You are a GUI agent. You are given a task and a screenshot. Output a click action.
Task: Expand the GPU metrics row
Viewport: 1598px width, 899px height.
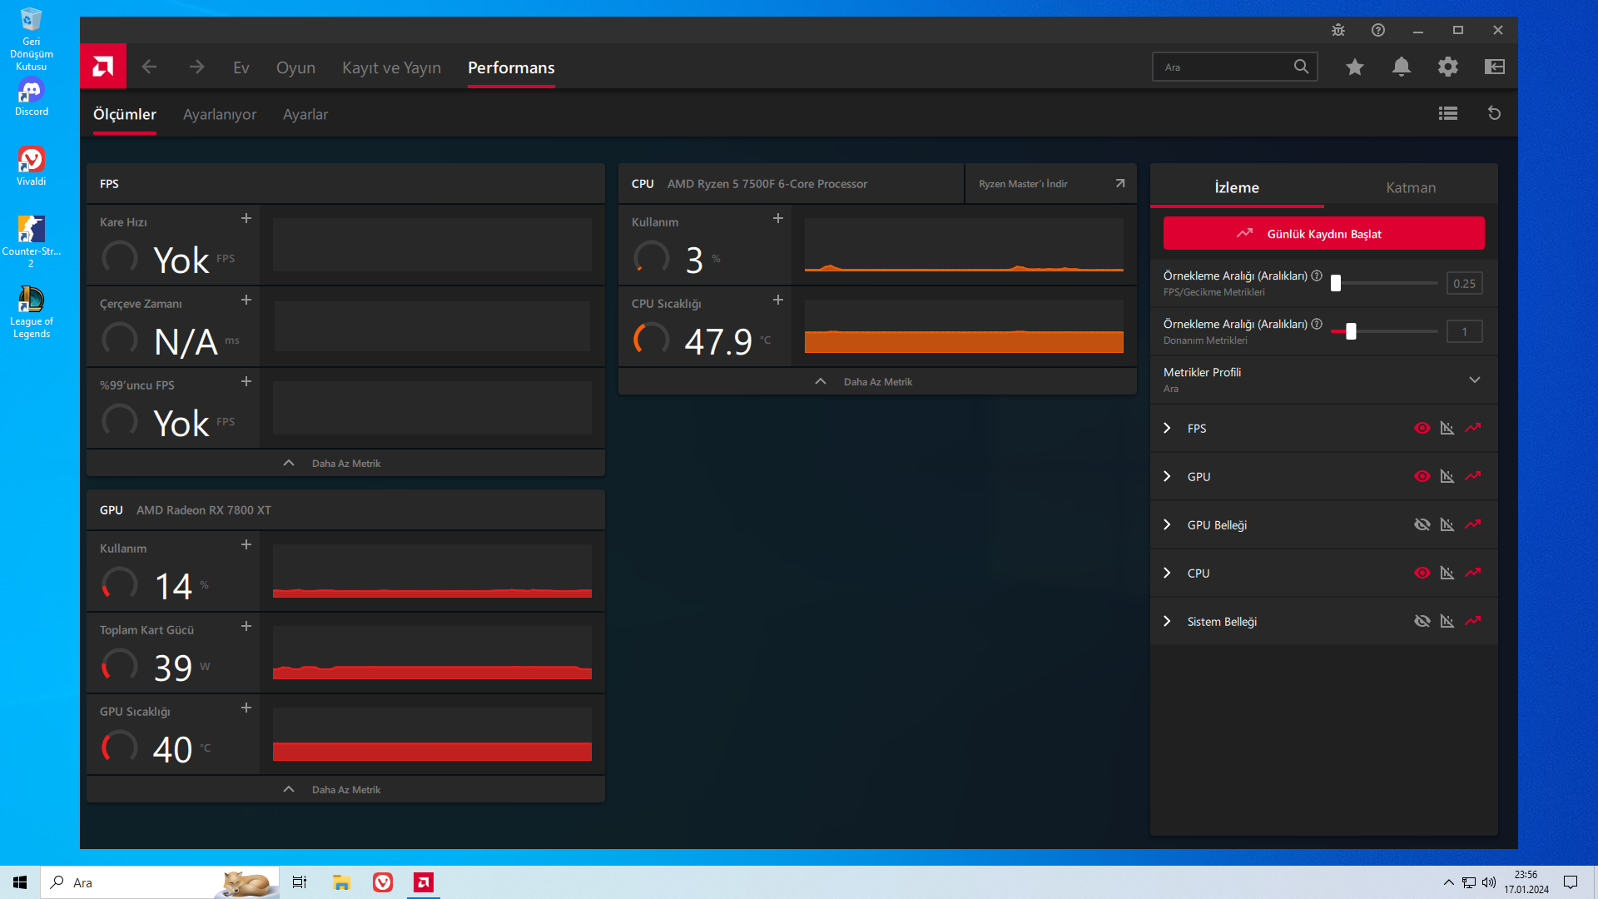[x=1167, y=476]
